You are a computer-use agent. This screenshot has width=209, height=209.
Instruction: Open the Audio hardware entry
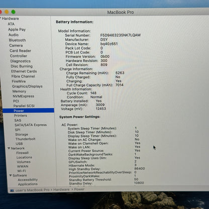pyautogui.click(x=14, y=35)
